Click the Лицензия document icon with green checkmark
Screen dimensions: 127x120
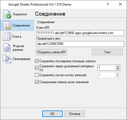point(7,14)
